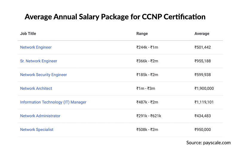Click the Average Annual Salary Package heading

[x=115, y=17]
